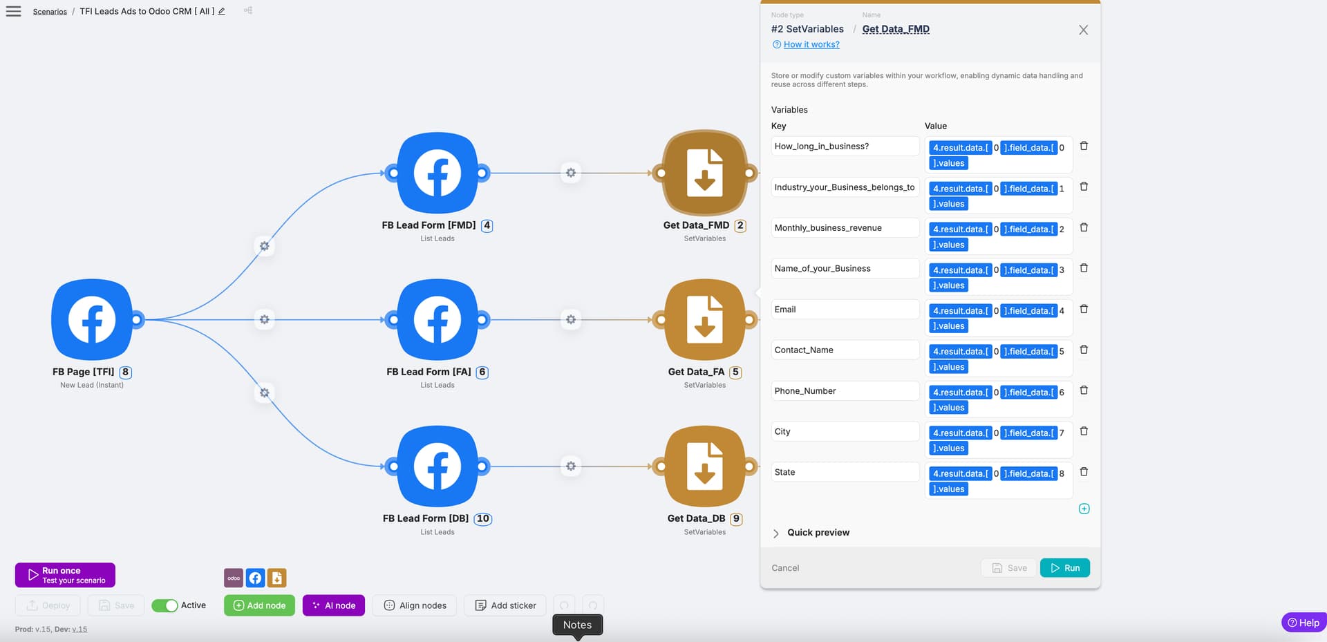Open the How it works? link

[x=811, y=44]
